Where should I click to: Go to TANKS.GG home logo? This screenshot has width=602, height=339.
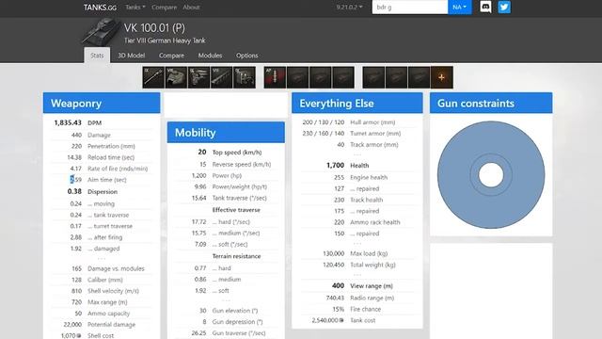100,8
